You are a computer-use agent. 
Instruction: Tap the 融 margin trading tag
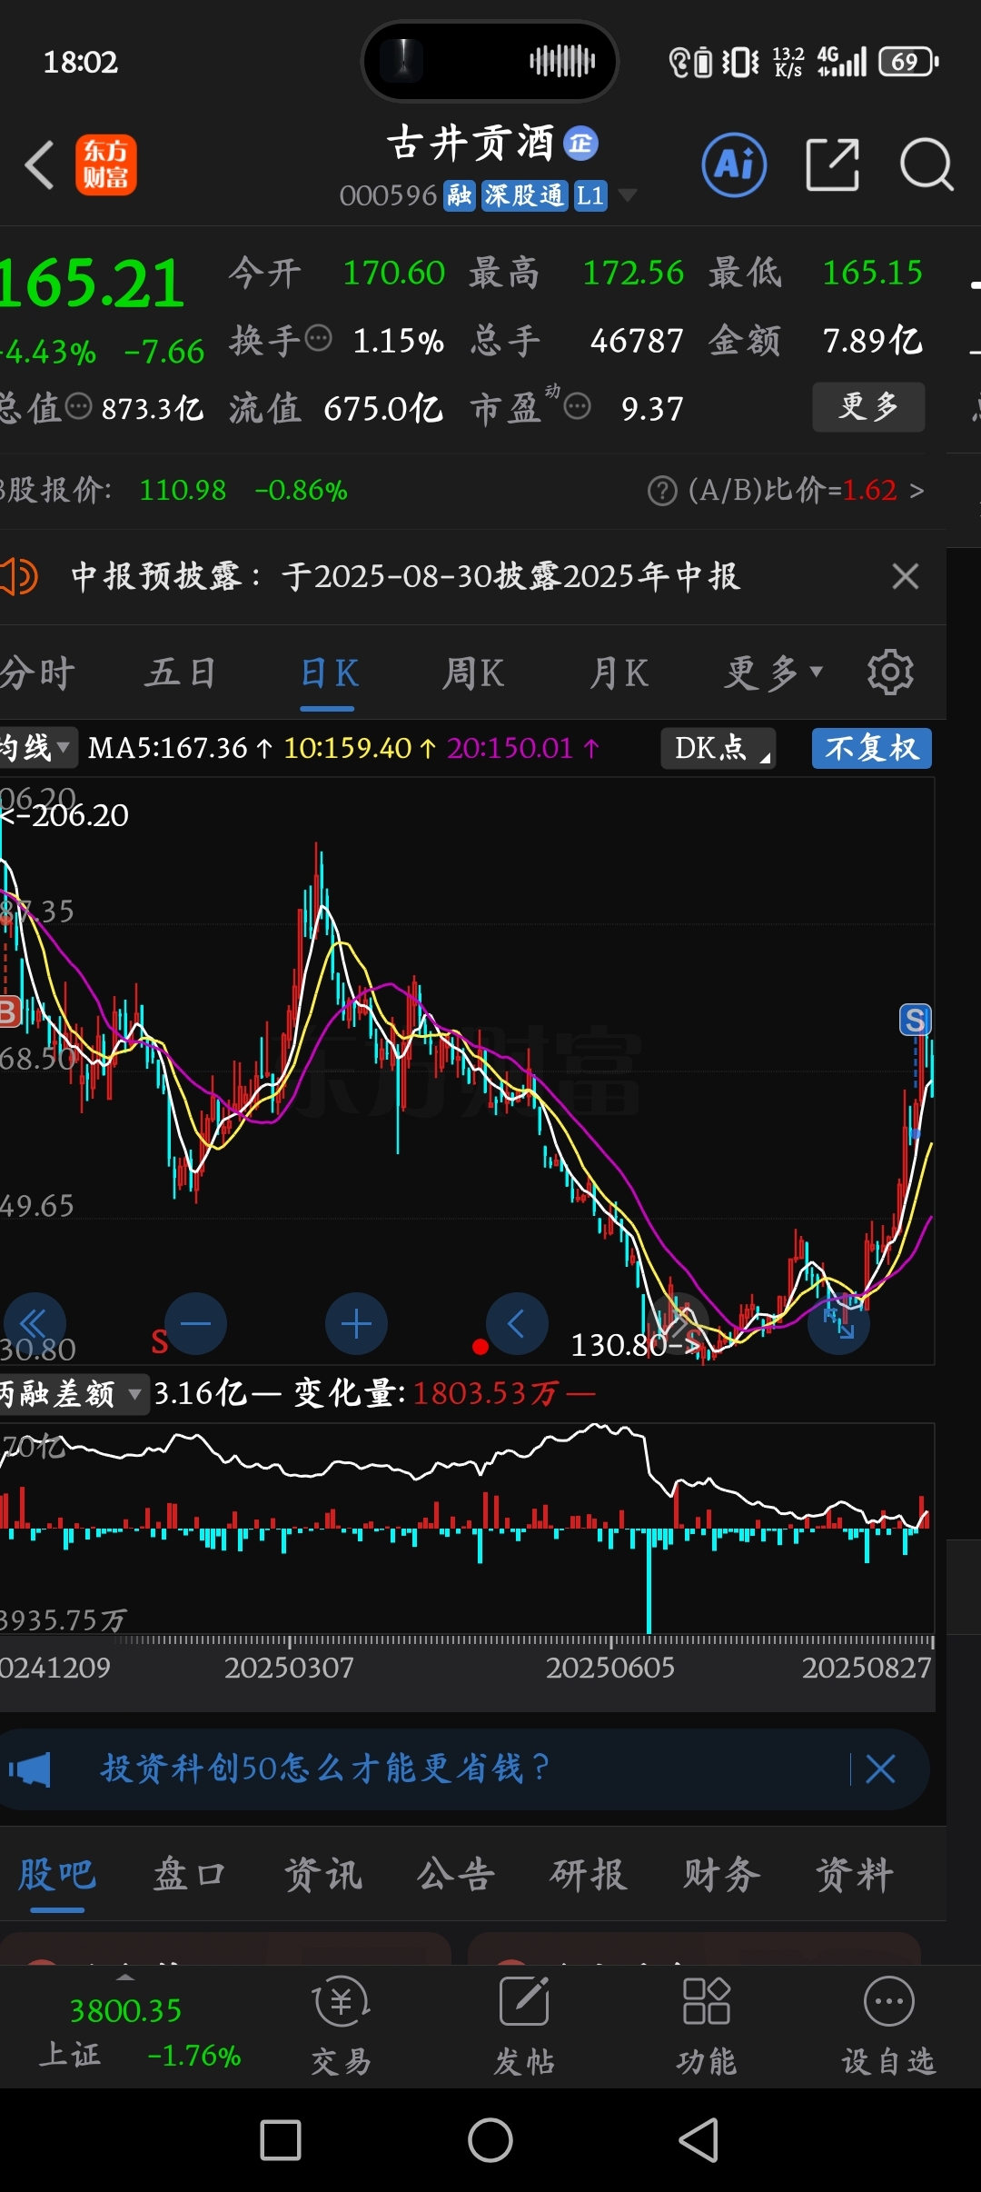coord(459,195)
